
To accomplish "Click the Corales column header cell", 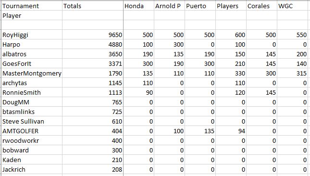I will (x=262, y=6).
